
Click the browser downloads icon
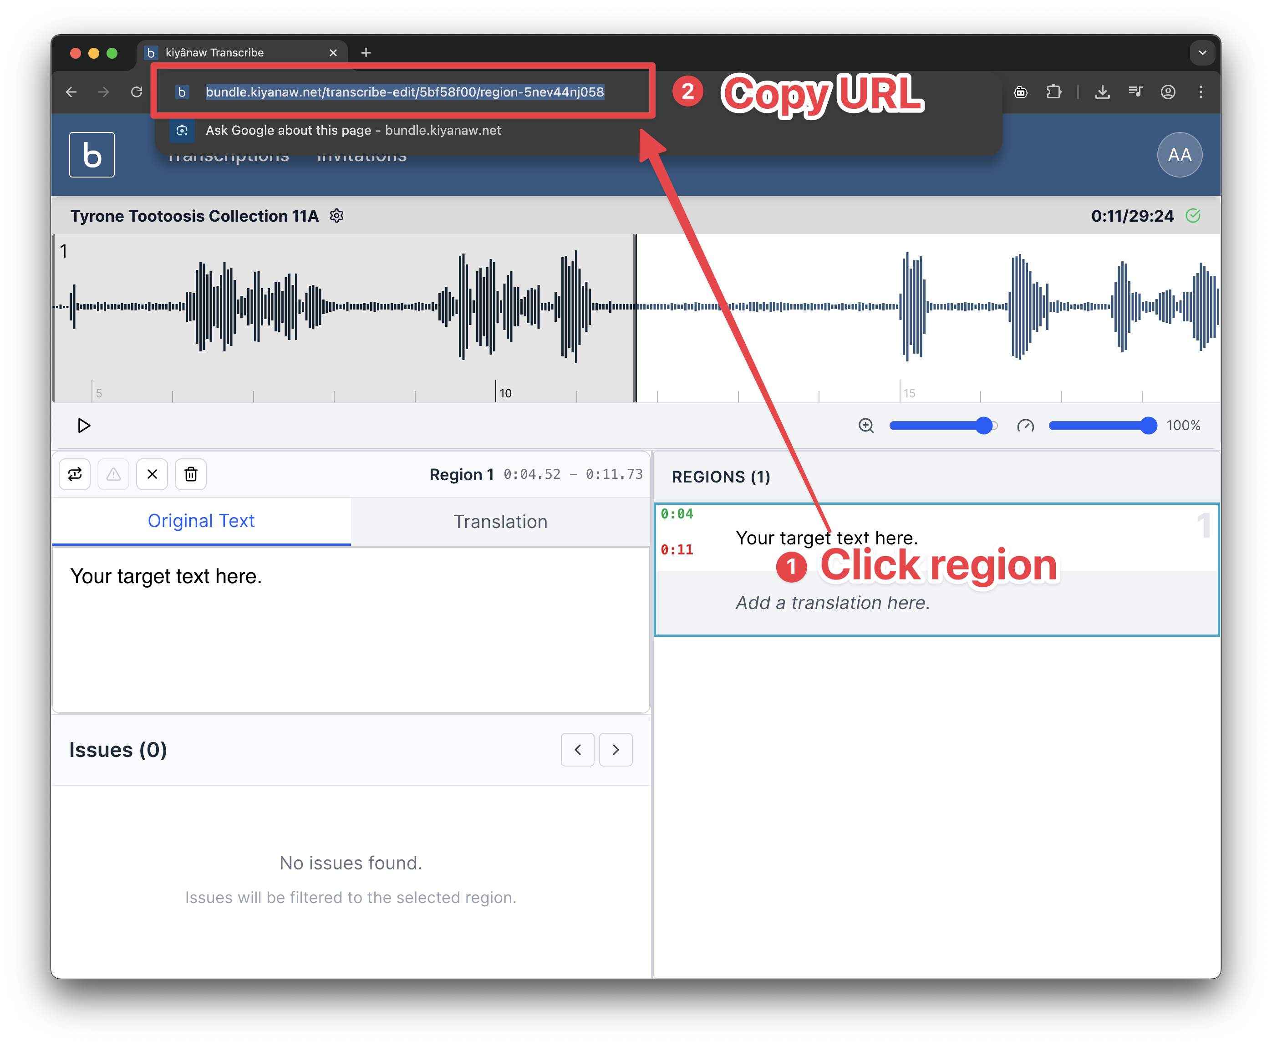1102,91
